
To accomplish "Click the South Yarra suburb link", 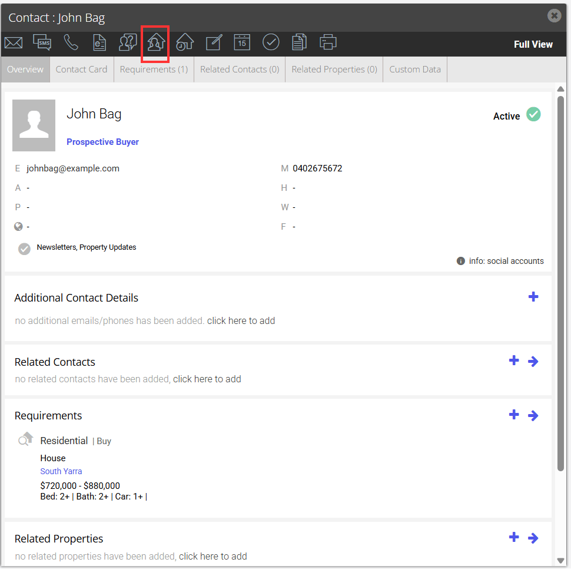I will (x=61, y=471).
